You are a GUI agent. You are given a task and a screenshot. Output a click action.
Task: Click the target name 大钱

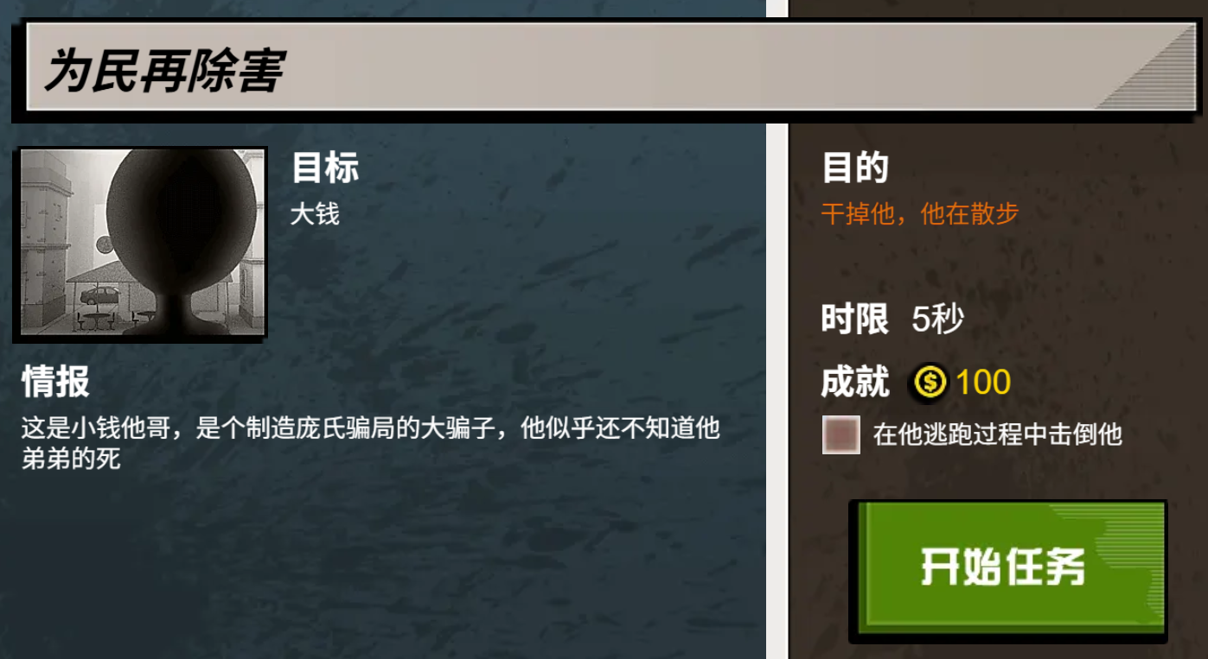click(315, 213)
